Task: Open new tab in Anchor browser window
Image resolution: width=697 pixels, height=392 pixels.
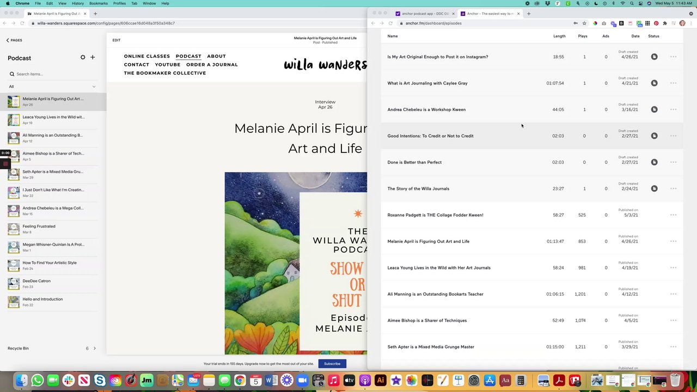Action: pos(529,14)
